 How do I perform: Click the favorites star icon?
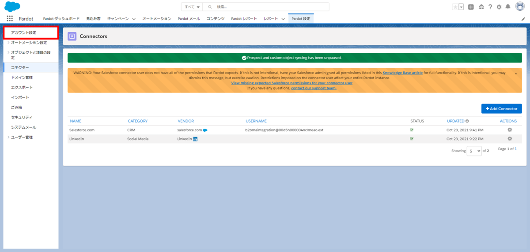(455, 7)
